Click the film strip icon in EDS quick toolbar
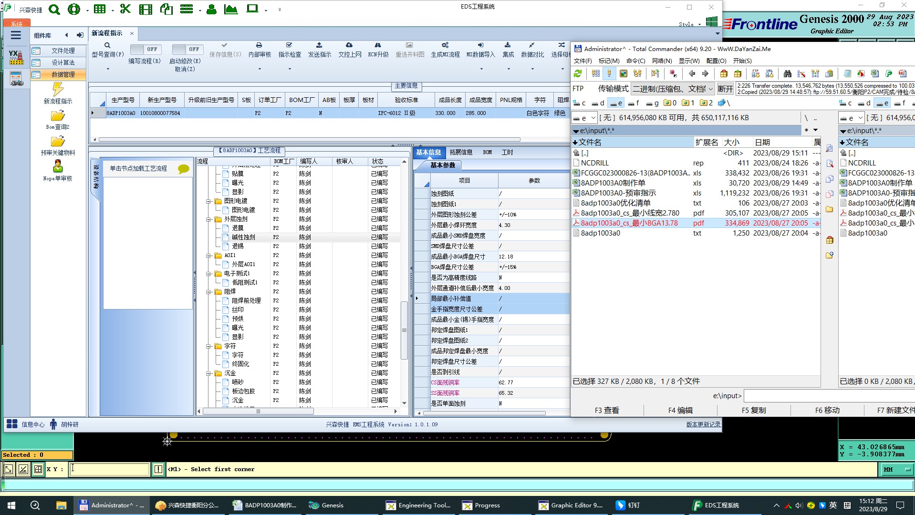This screenshot has width=915, height=515. pyautogui.click(x=146, y=9)
